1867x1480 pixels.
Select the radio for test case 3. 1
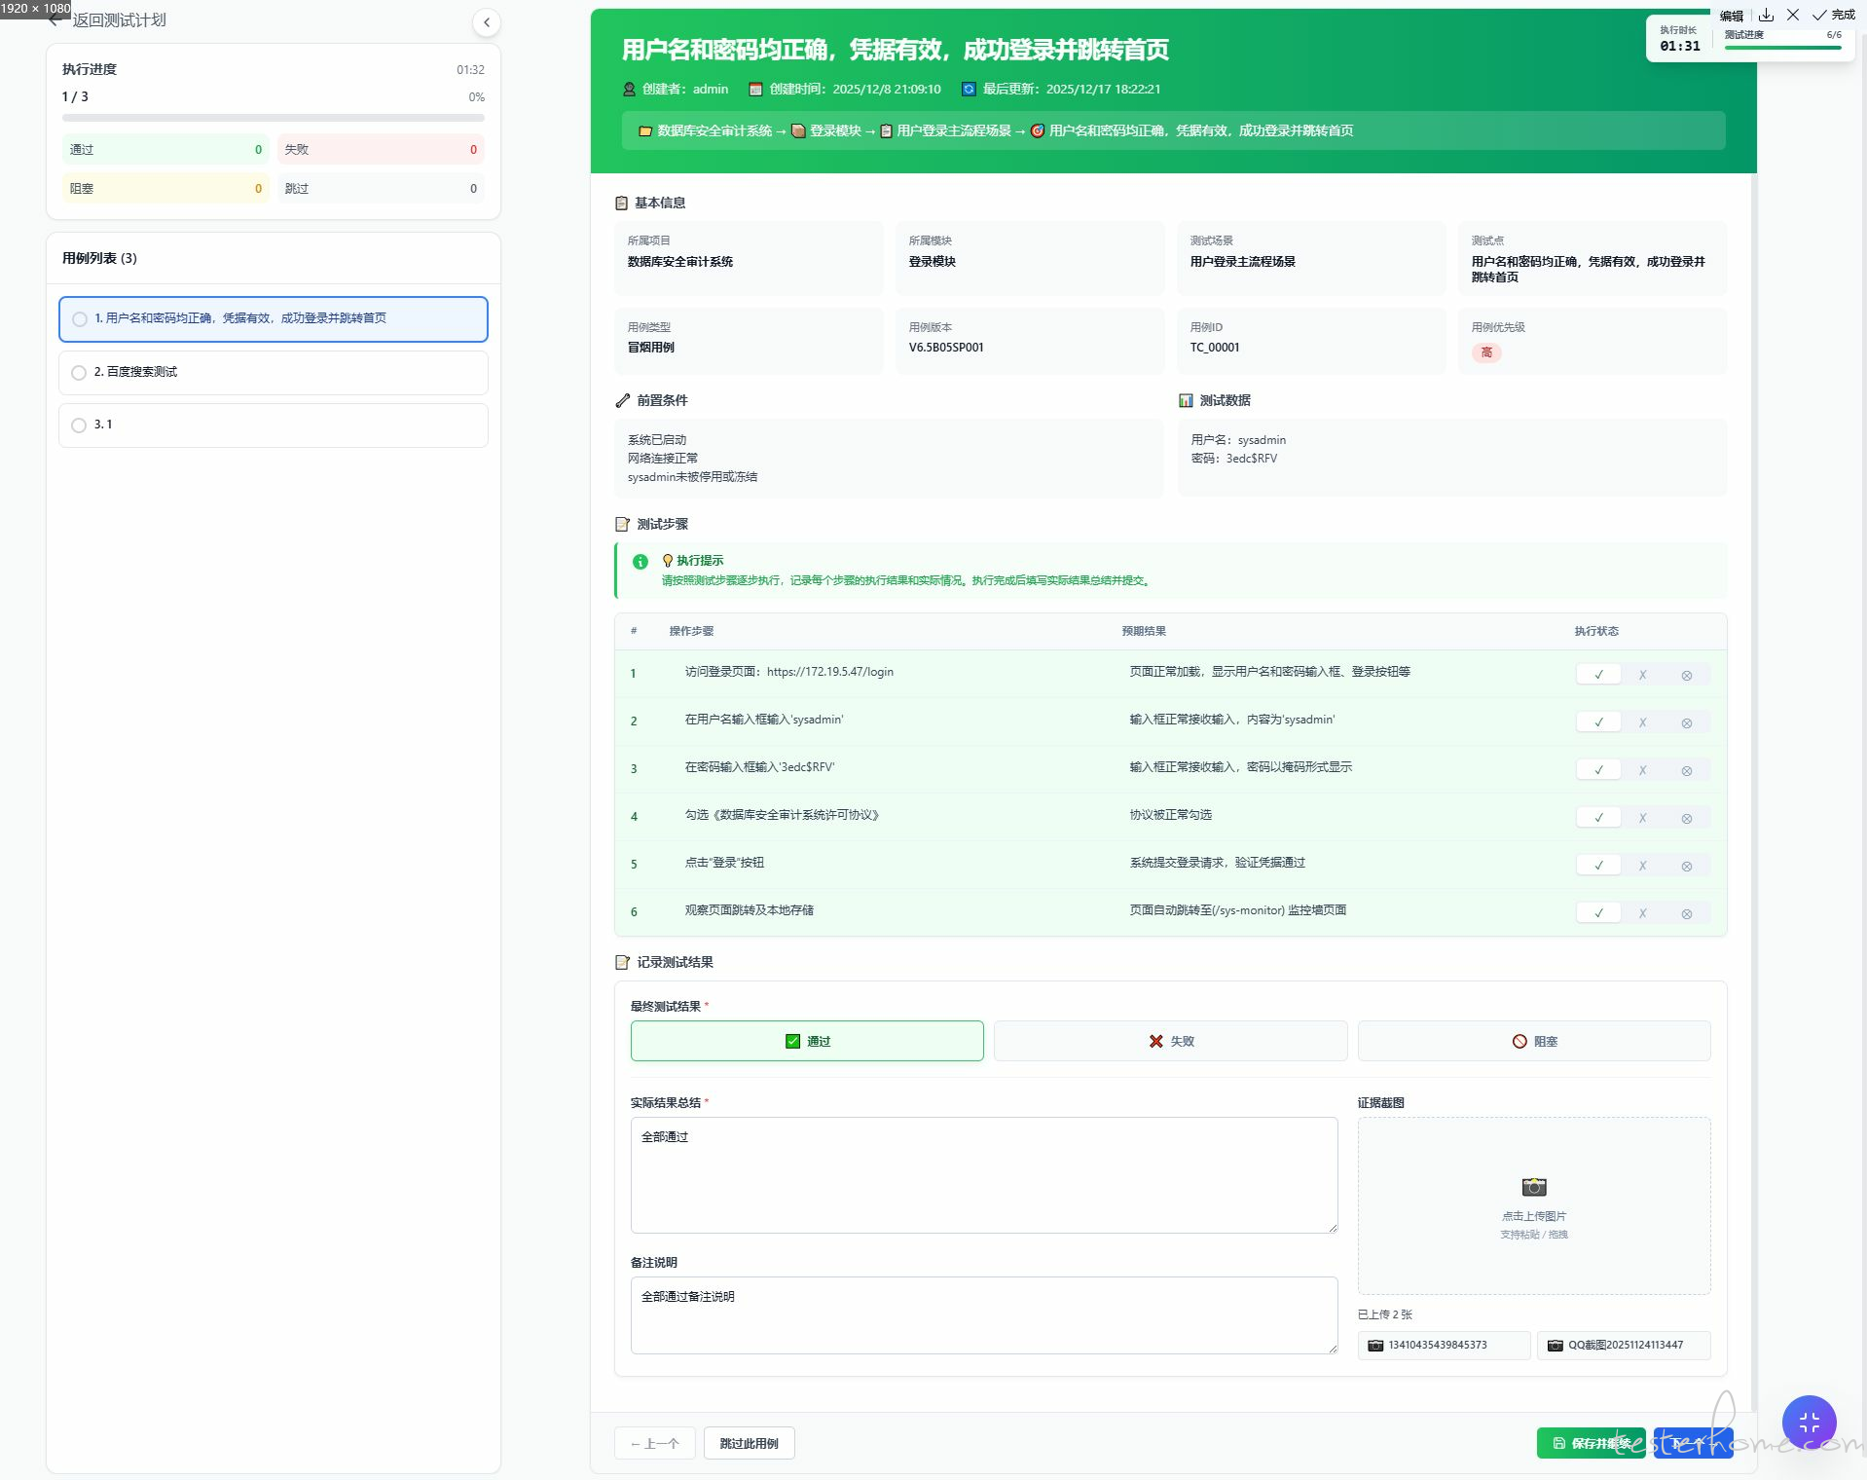pos(79,425)
